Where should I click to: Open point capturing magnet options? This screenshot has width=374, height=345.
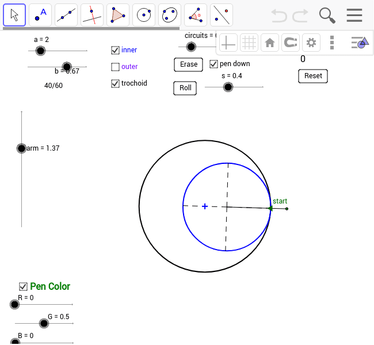(x=291, y=43)
